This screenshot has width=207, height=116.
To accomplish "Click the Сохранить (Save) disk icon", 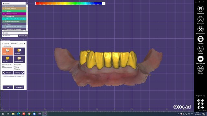I will click(x=201, y=9).
